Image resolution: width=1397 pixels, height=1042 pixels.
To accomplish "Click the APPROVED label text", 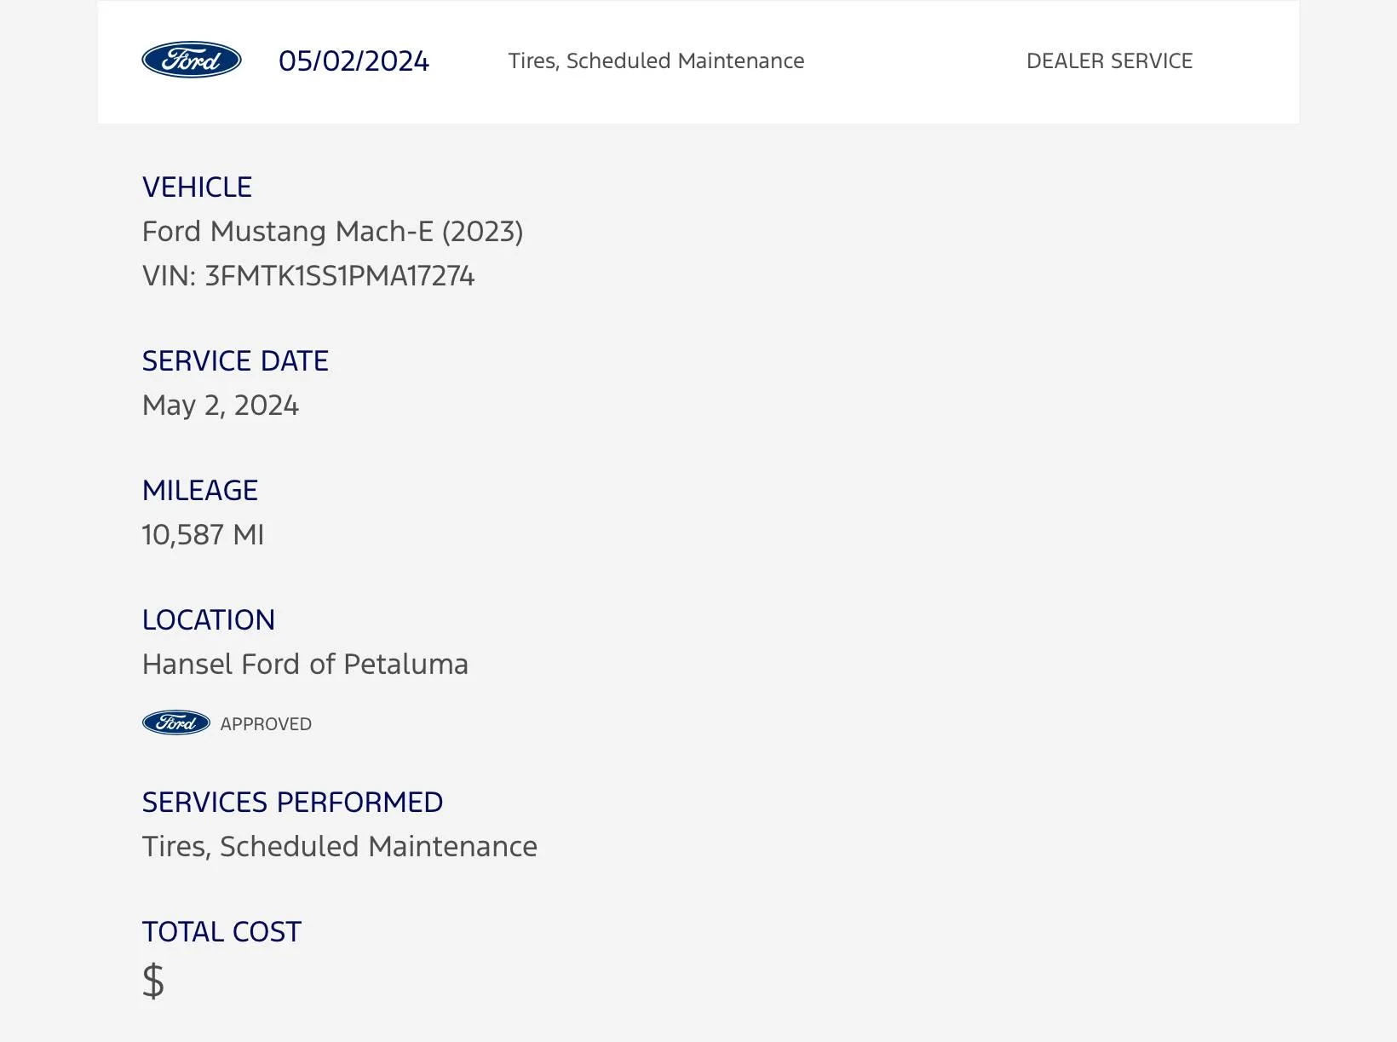I will (x=266, y=724).
